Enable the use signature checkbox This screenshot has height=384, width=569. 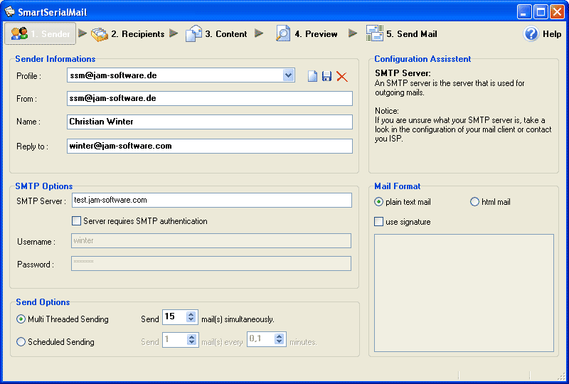378,221
